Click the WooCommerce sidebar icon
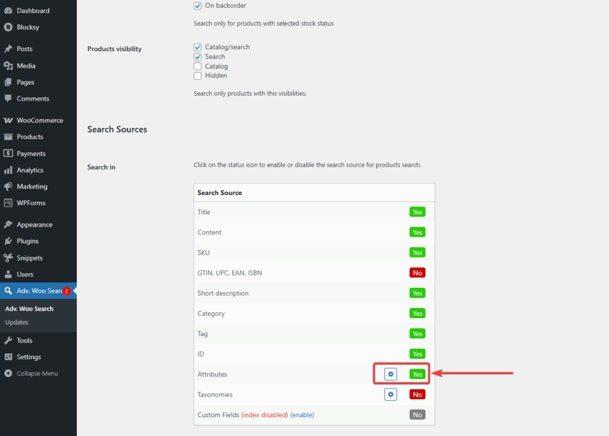609x436 pixels. click(10, 120)
